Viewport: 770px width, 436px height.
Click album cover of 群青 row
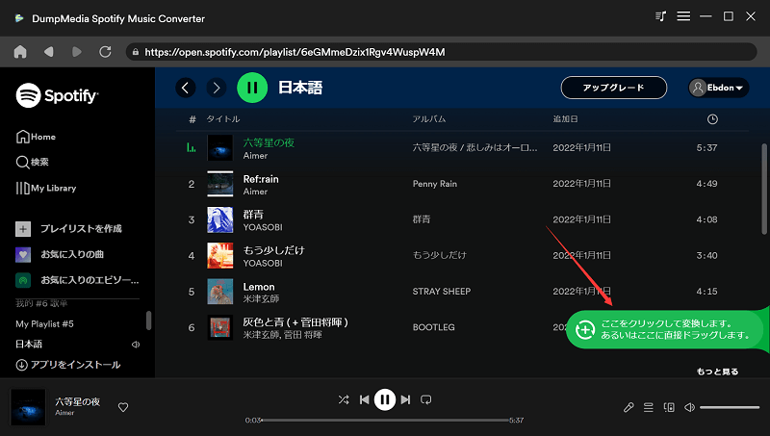220,219
